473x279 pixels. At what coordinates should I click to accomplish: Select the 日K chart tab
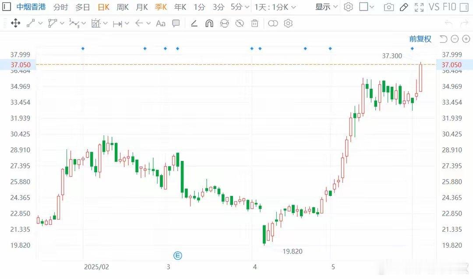coord(103,7)
